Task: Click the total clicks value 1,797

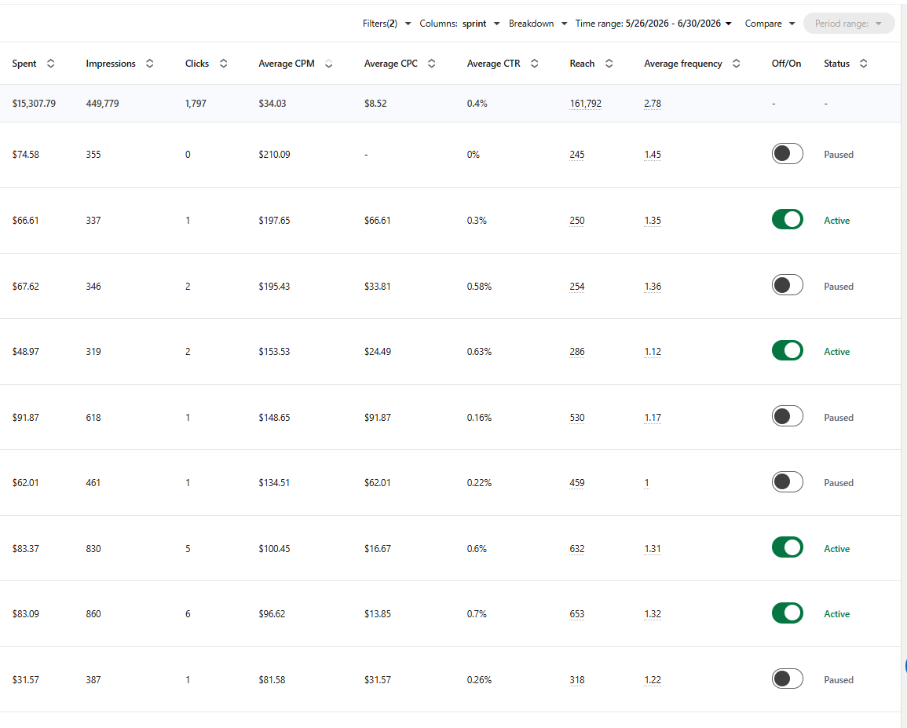Action: click(x=196, y=104)
